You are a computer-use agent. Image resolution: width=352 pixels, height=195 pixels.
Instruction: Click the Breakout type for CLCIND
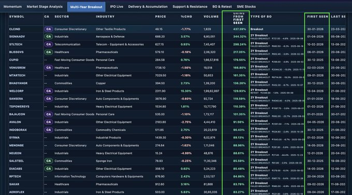[x=257, y=29]
